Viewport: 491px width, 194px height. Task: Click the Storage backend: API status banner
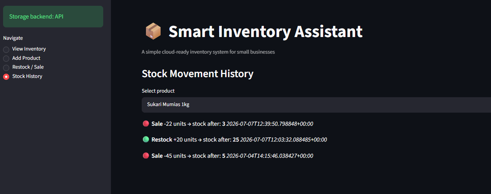coord(53,17)
